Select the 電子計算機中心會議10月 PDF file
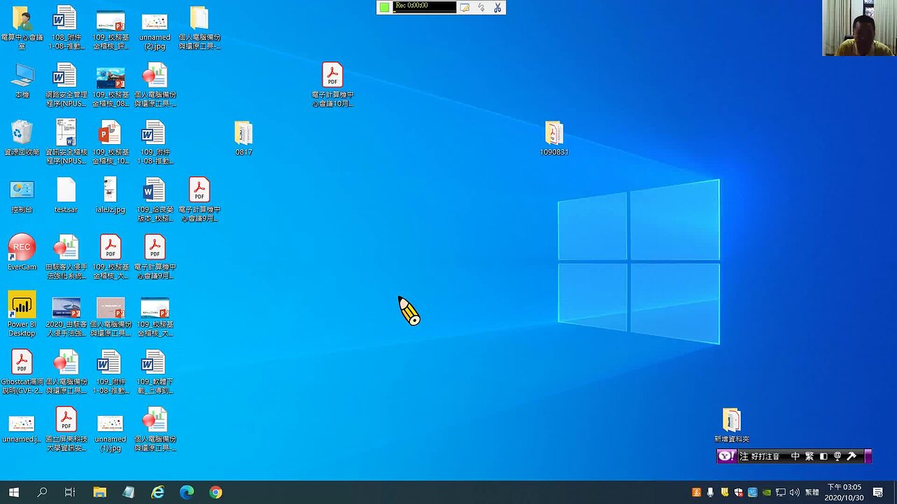 (332, 84)
